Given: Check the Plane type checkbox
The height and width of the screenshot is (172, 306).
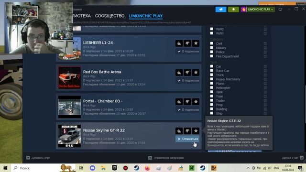Looking at the screenshot, I should coord(211,84).
